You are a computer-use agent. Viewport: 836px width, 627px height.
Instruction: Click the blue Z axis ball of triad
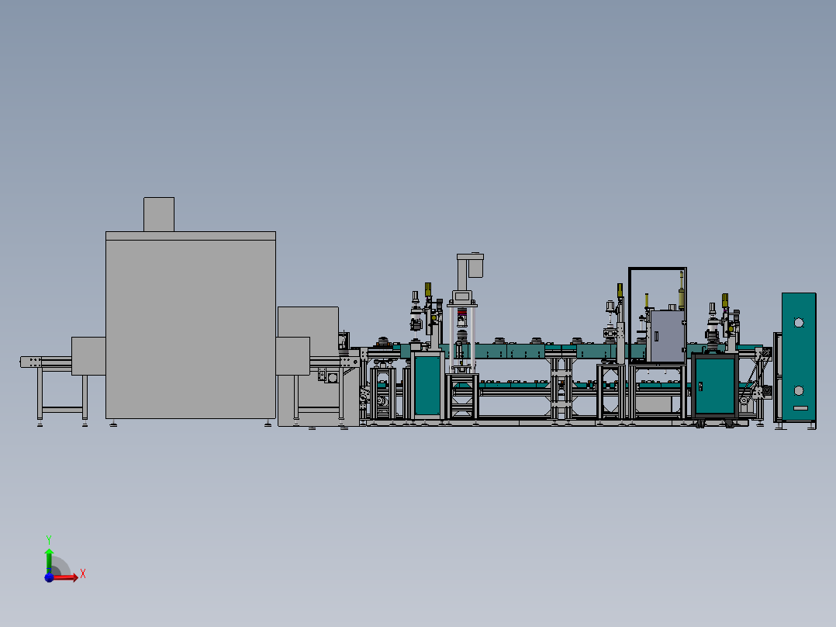click(49, 577)
